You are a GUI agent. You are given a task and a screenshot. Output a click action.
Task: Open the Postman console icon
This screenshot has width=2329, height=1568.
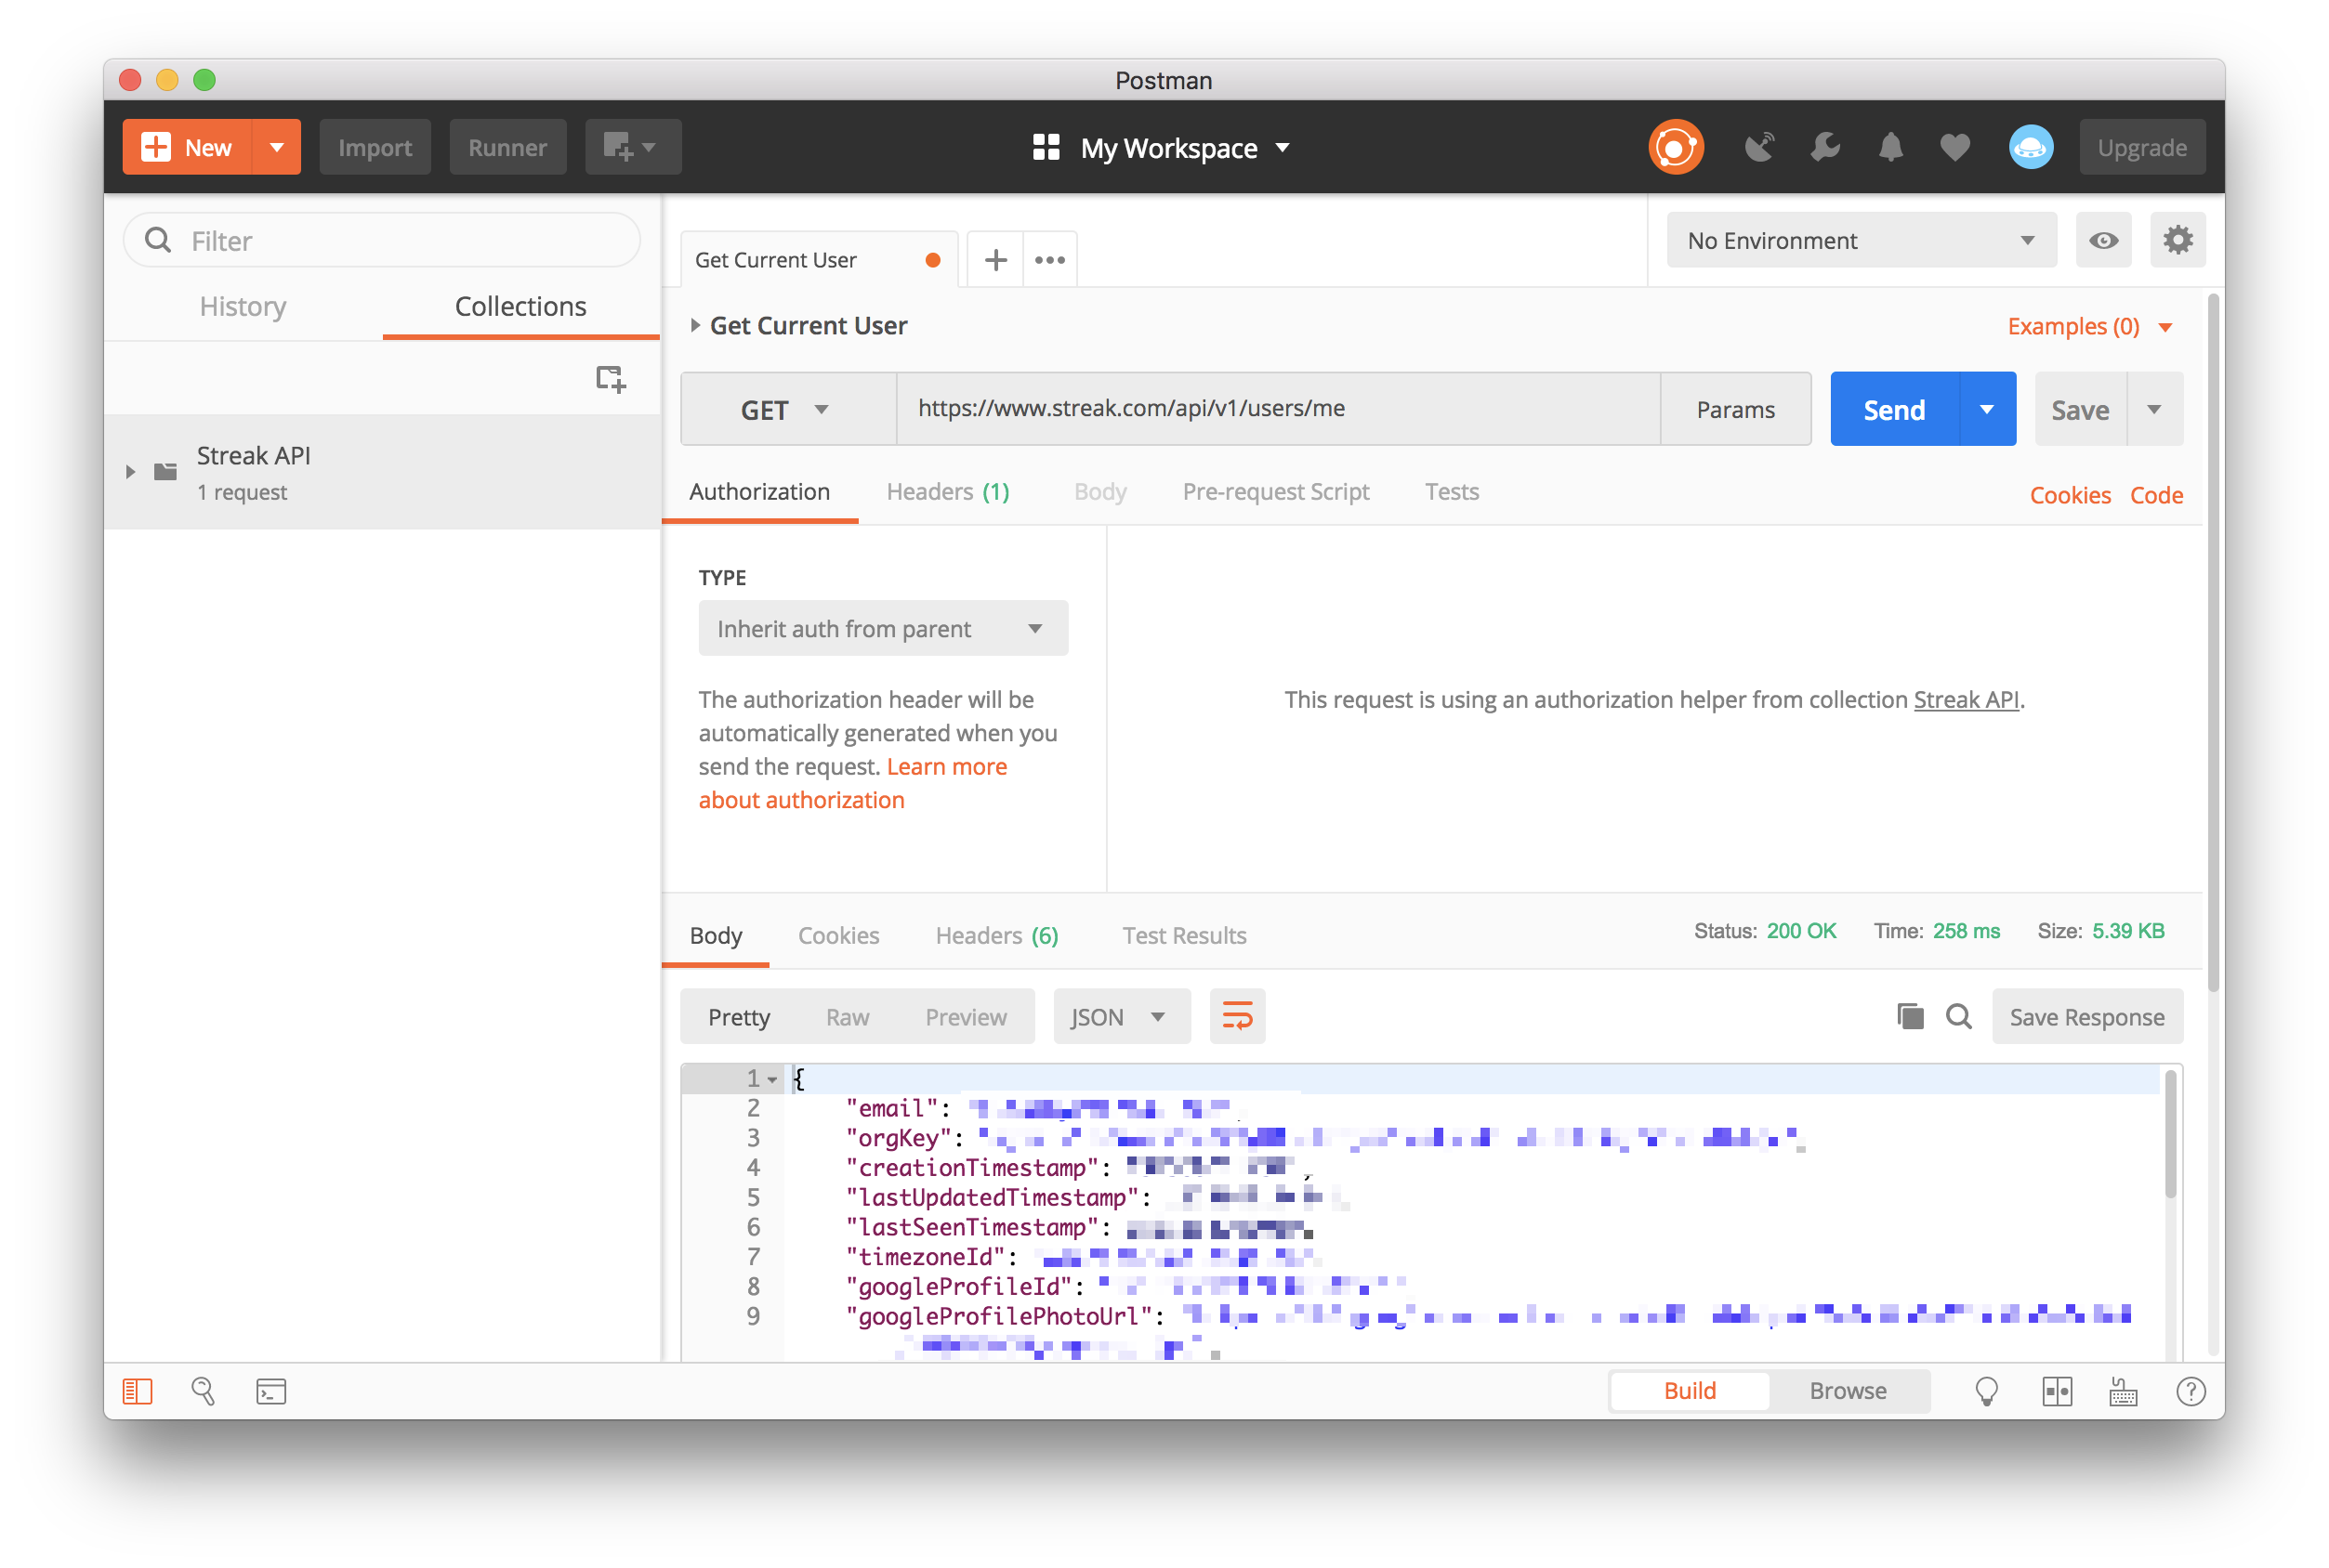(x=271, y=1391)
